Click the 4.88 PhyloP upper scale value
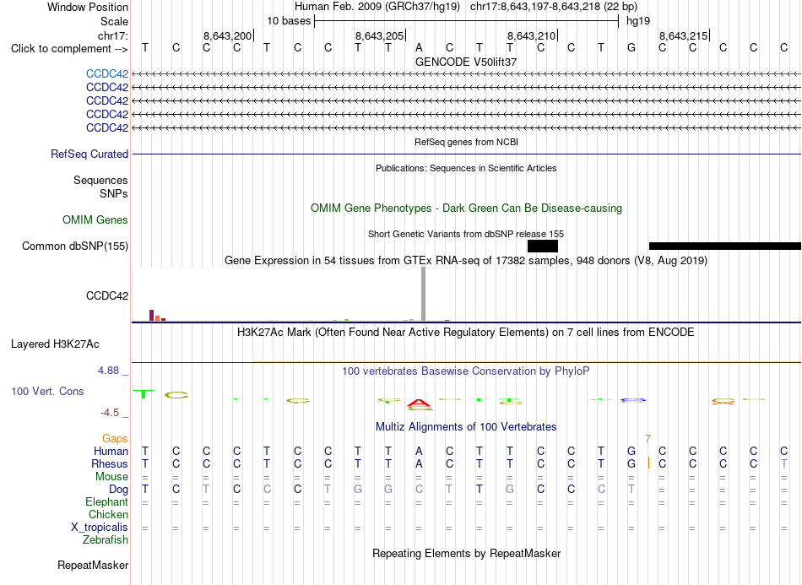The width and height of the screenshot is (802, 585). pyautogui.click(x=108, y=371)
